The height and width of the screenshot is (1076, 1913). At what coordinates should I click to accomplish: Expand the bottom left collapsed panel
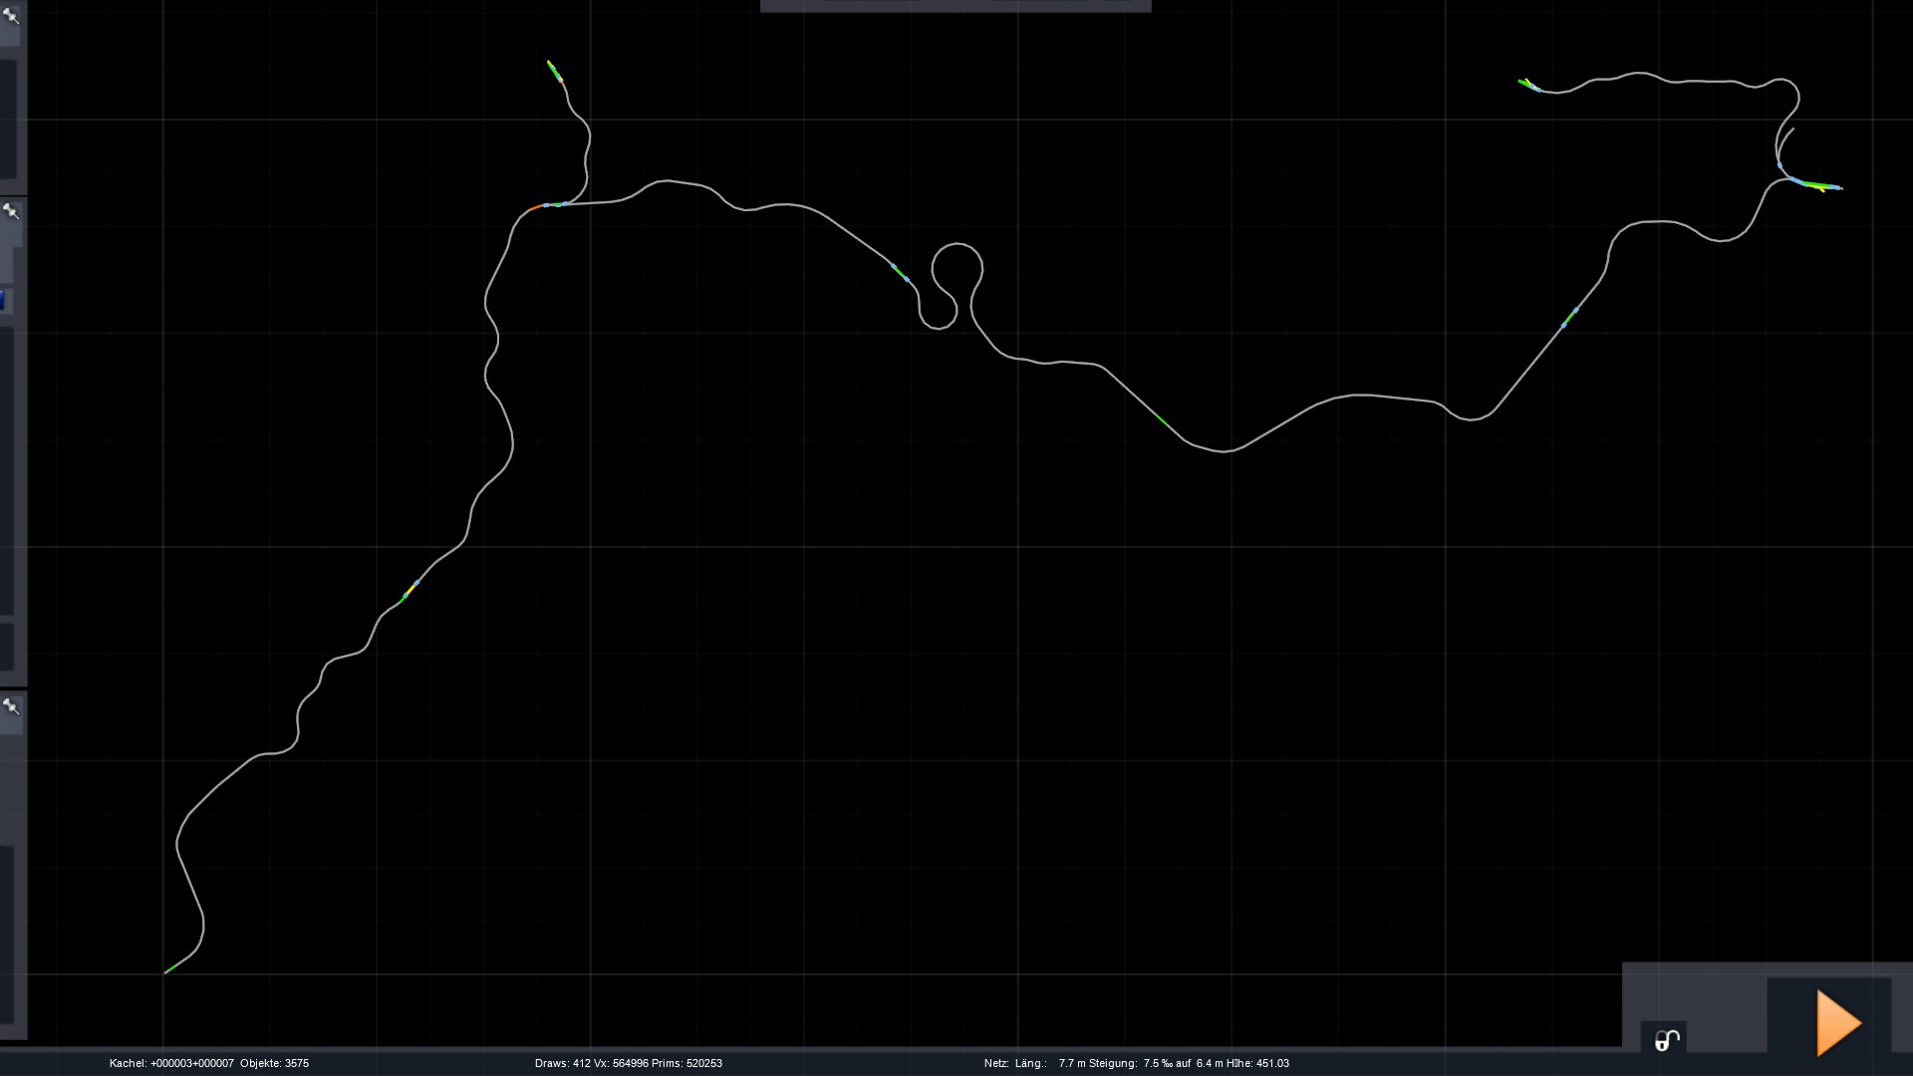coord(8,937)
